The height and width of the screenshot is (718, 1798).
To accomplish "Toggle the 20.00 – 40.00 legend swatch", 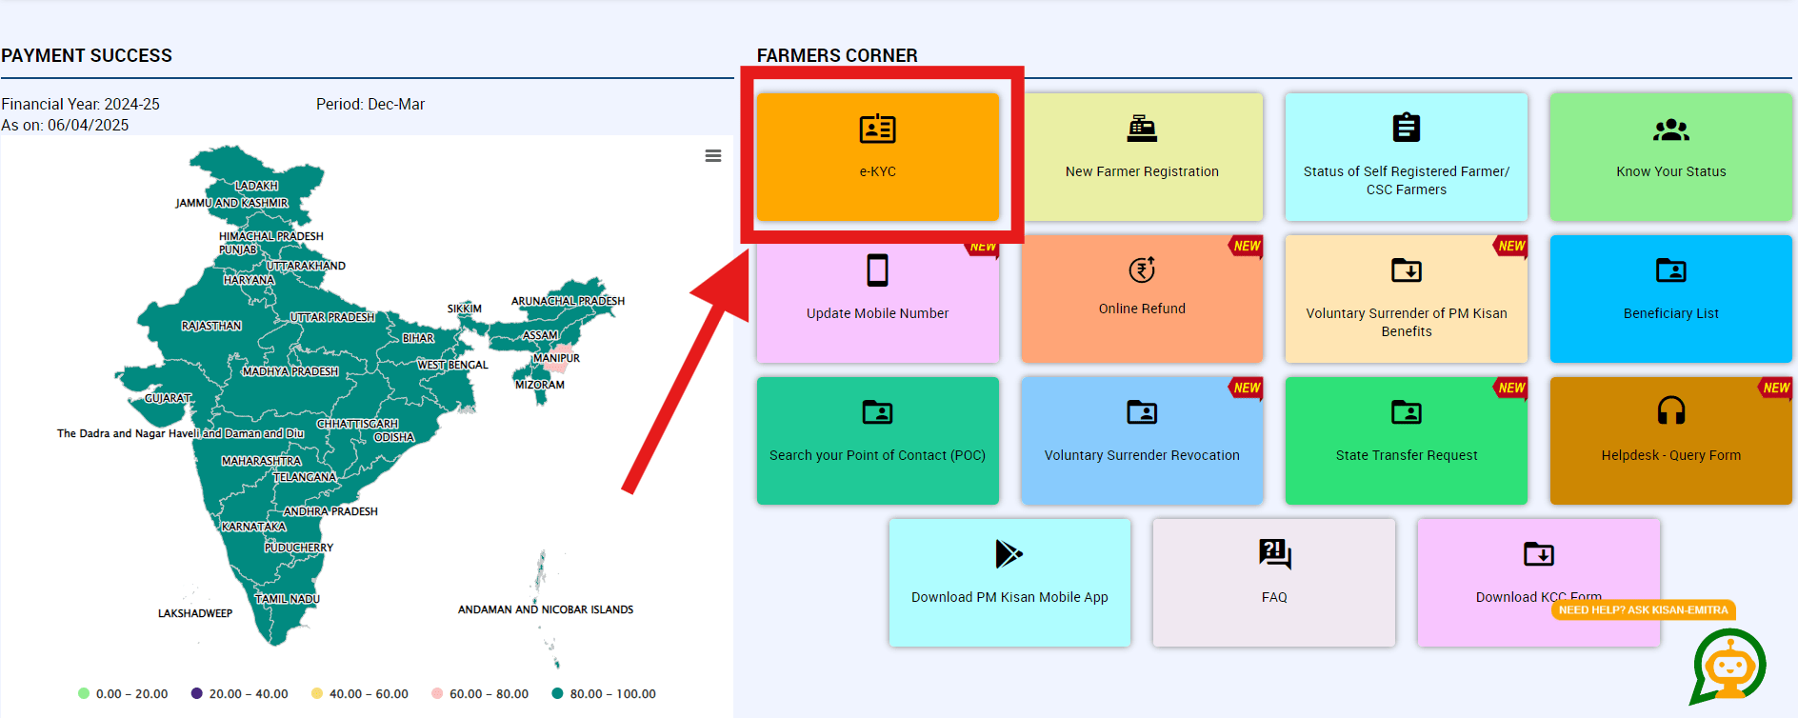I will pyautogui.click(x=196, y=693).
